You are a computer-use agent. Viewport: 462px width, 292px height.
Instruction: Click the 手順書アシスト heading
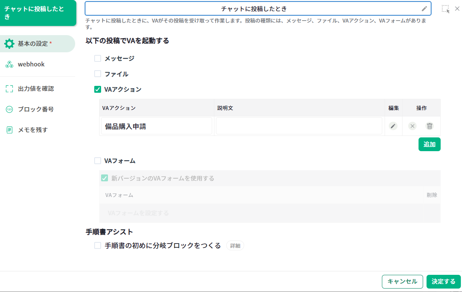[109, 232]
